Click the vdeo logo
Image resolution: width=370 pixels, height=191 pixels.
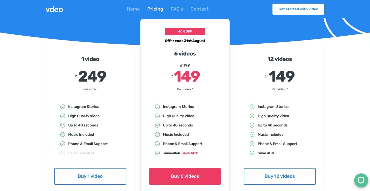tap(54, 9)
